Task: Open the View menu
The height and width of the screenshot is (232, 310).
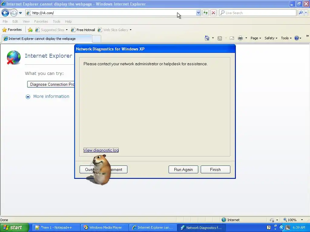Action: [x=26, y=21]
